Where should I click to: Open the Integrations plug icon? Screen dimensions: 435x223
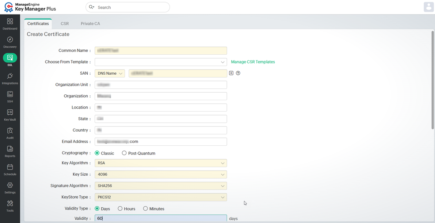click(10, 76)
